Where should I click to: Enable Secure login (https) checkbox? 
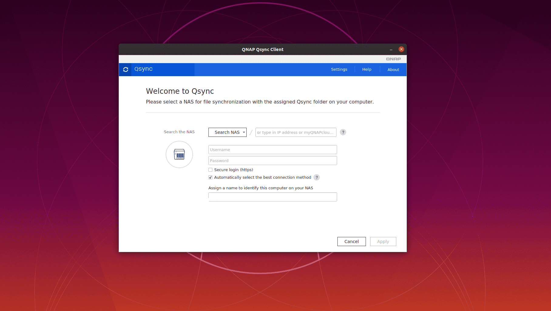pos(210,170)
